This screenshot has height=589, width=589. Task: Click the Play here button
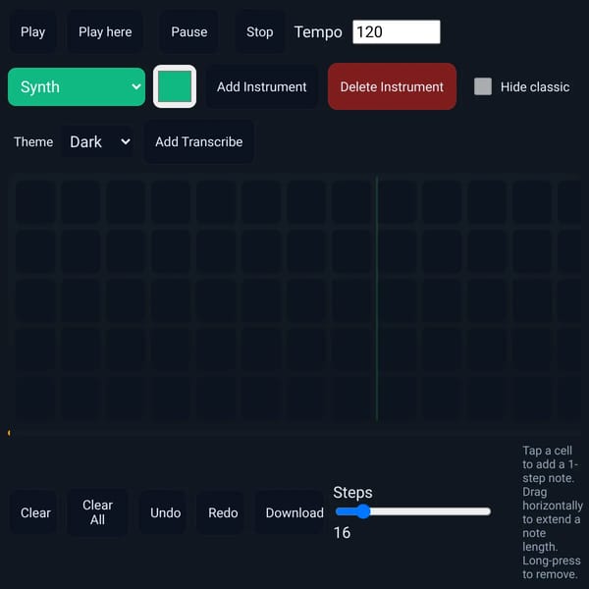coord(105,32)
